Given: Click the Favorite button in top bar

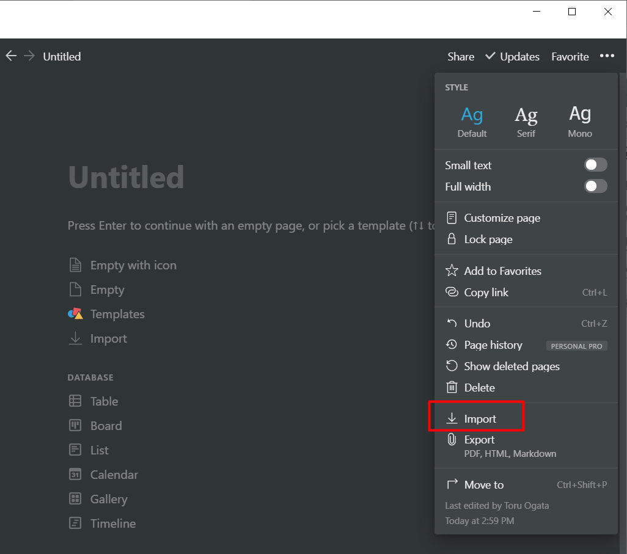Looking at the screenshot, I should coord(570,56).
